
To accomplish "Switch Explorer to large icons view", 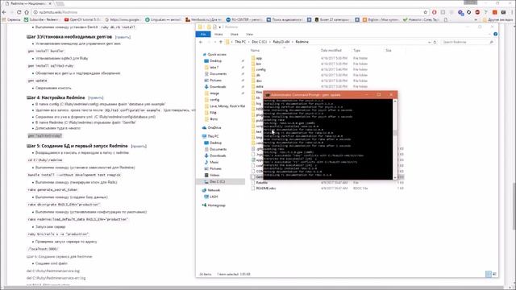I will point(494,274).
